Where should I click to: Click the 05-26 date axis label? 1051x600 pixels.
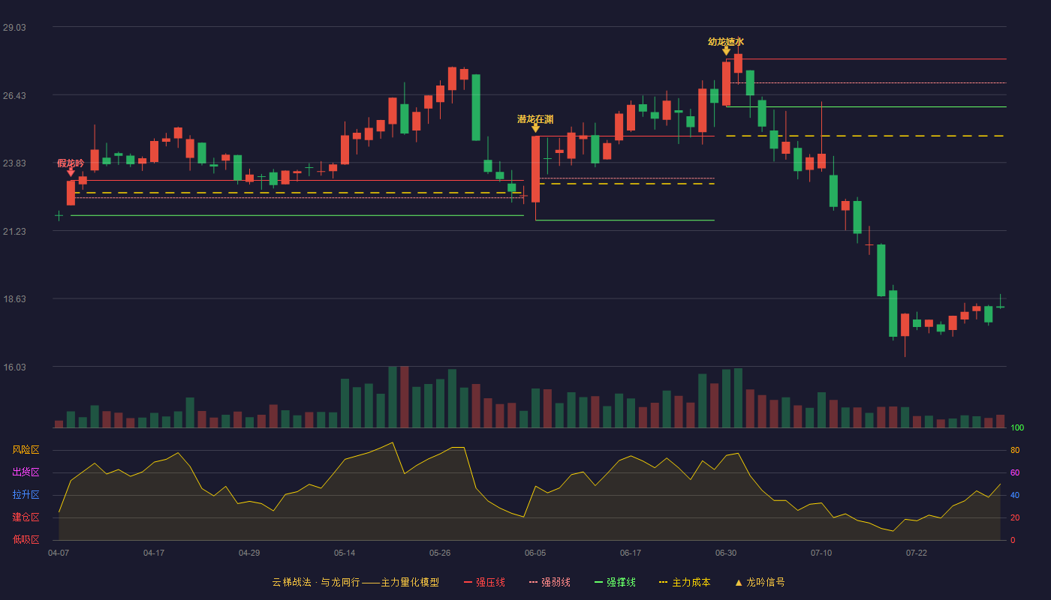[440, 553]
